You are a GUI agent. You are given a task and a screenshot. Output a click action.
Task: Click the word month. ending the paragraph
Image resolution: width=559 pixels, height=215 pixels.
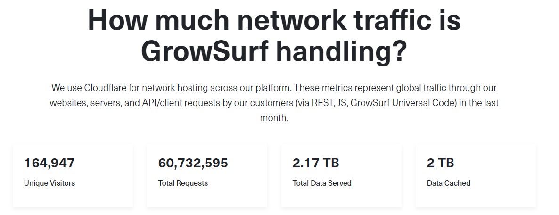tap(274, 118)
